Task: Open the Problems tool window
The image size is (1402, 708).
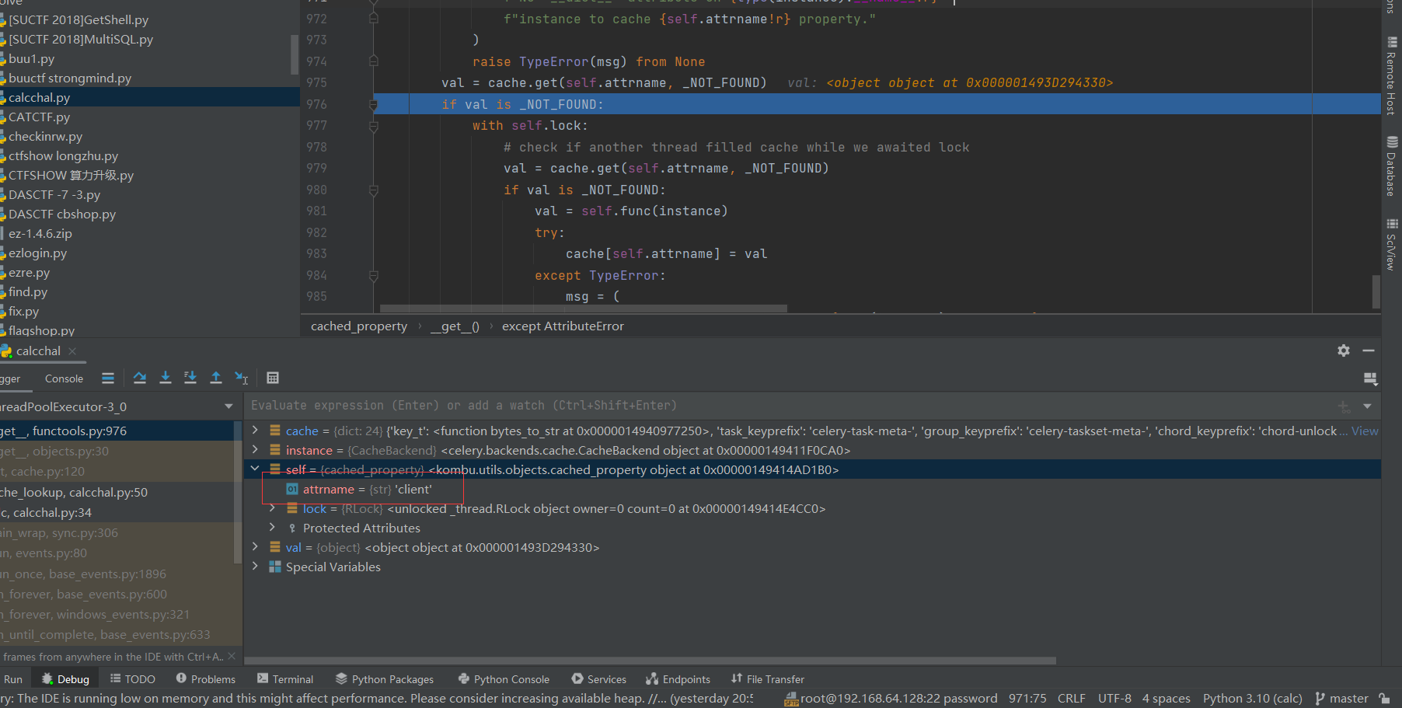Action: [x=205, y=678]
